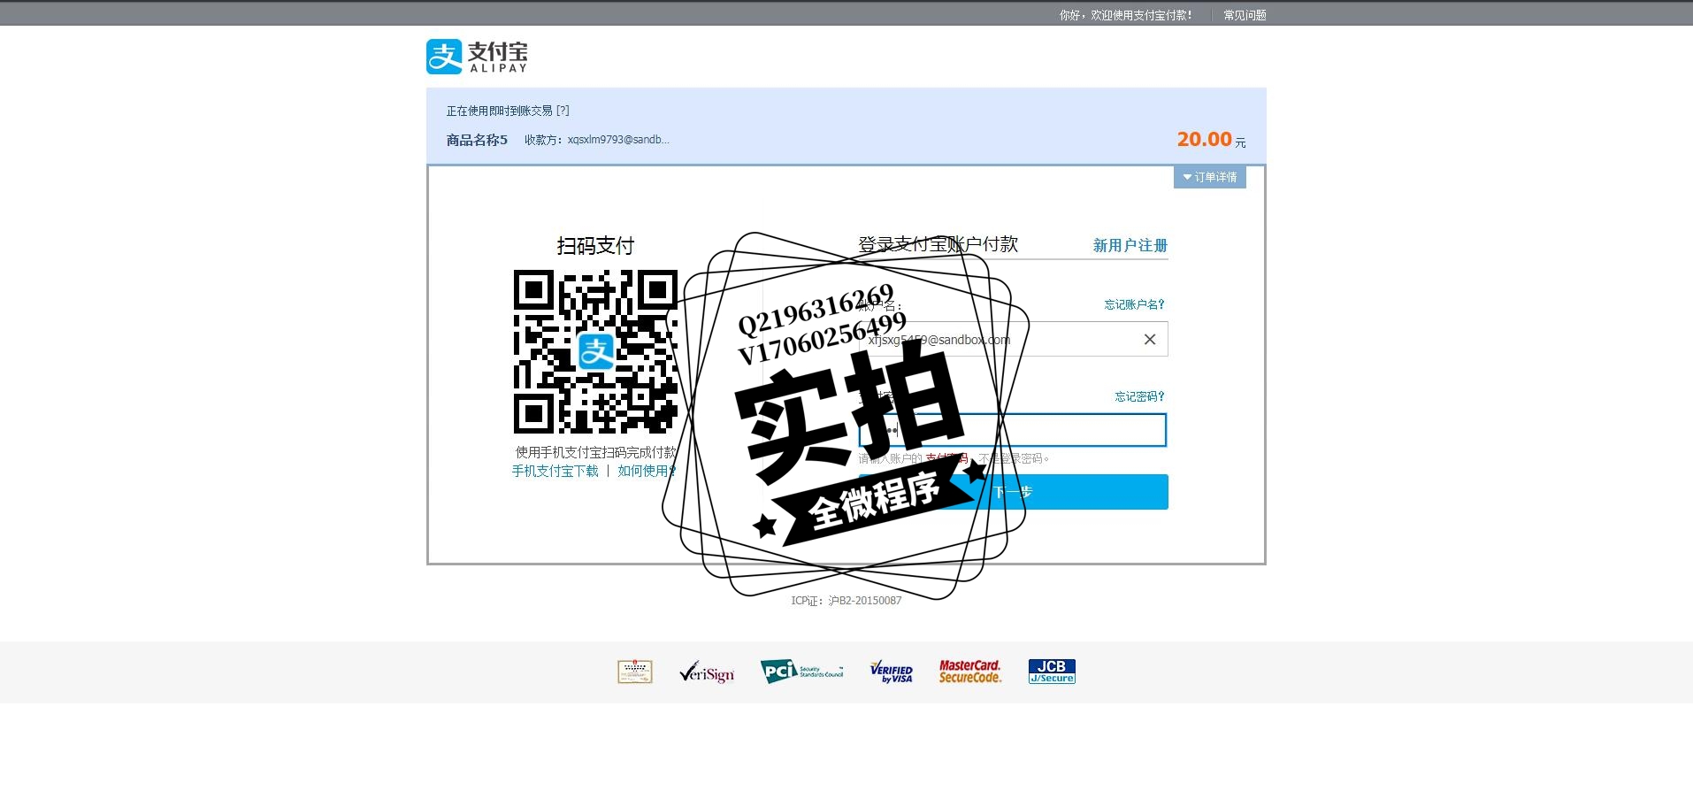This screenshot has width=1693, height=791.
Task: Focus the payment password field
Action: (1013, 430)
